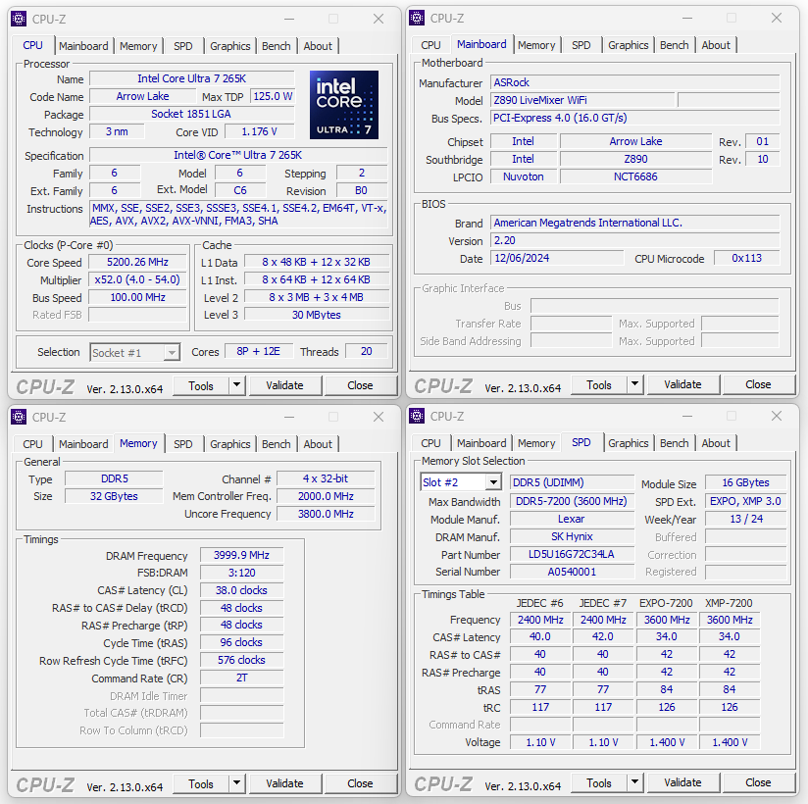Image resolution: width=808 pixels, height=804 pixels.
Task: Click the CAS# Latency value 38.0 clocks
Action: tap(241, 589)
